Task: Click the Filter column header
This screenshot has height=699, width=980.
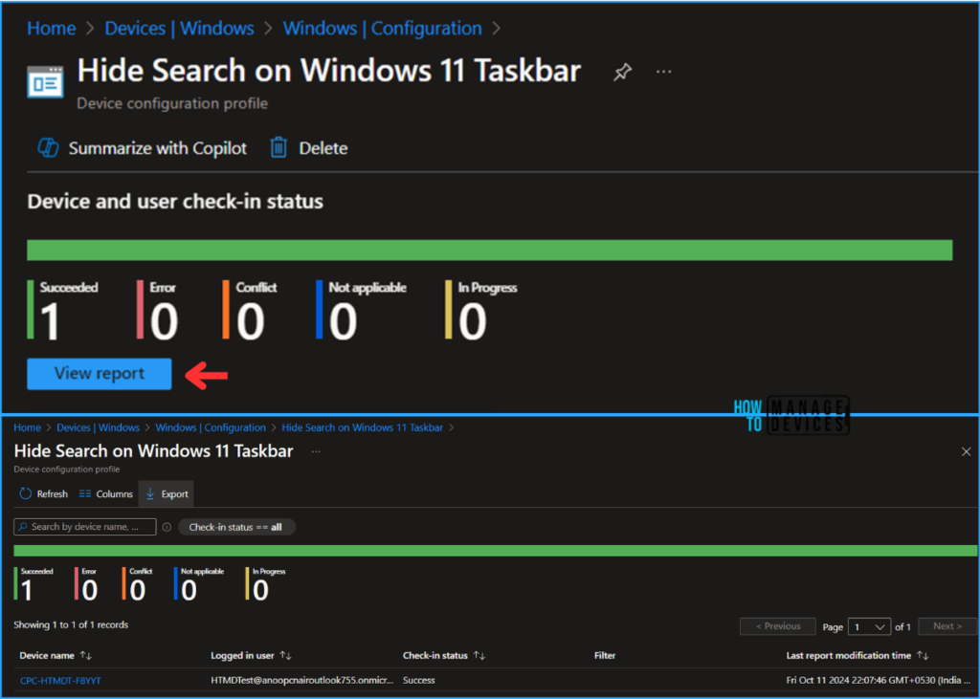Action: 605,655
